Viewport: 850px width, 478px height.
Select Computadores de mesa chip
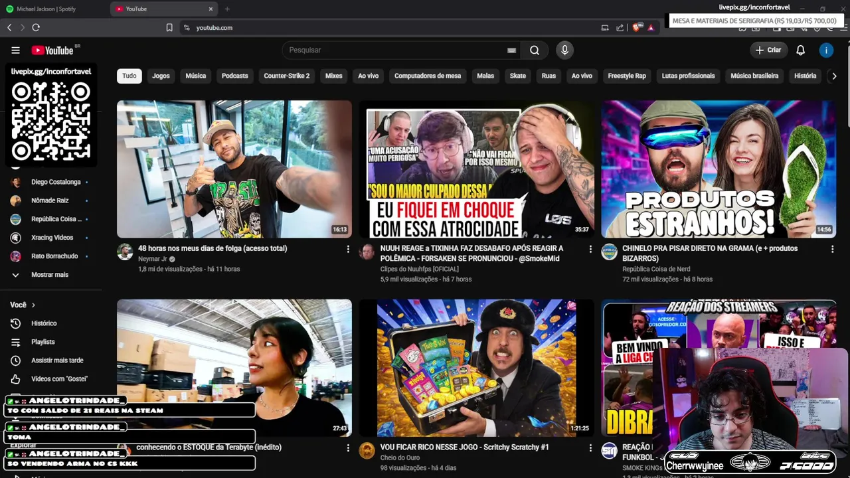[x=428, y=76]
